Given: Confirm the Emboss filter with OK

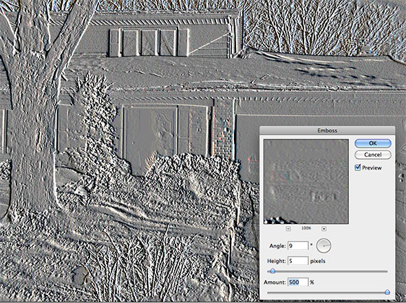Looking at the screenshot, I should pos(372,143).
